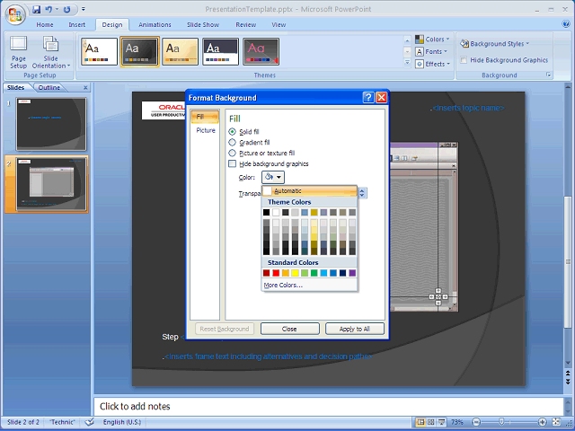Redo the last action

click(x=67, y=10)
